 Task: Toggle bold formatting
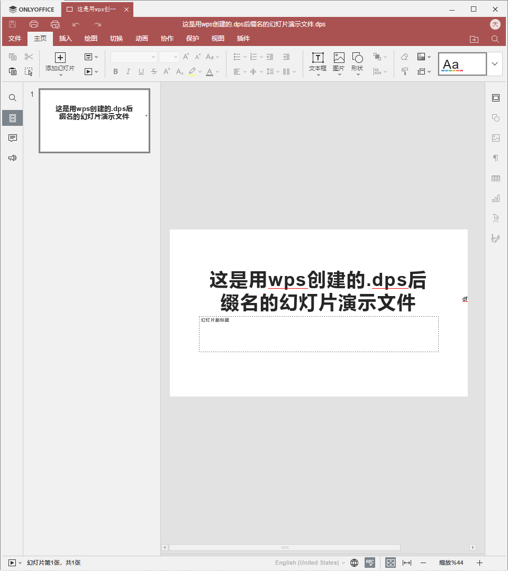coord(115,71)
